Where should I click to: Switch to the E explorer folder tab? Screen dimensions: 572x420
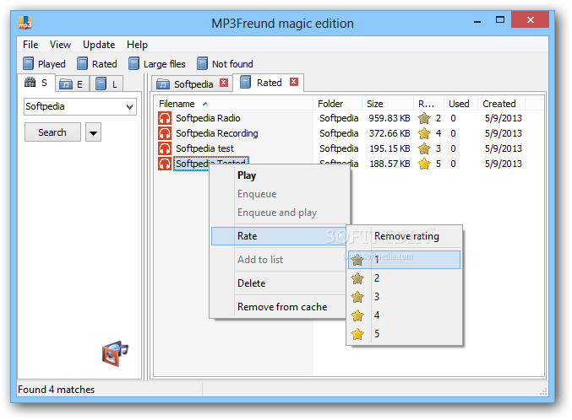[72, 84]
